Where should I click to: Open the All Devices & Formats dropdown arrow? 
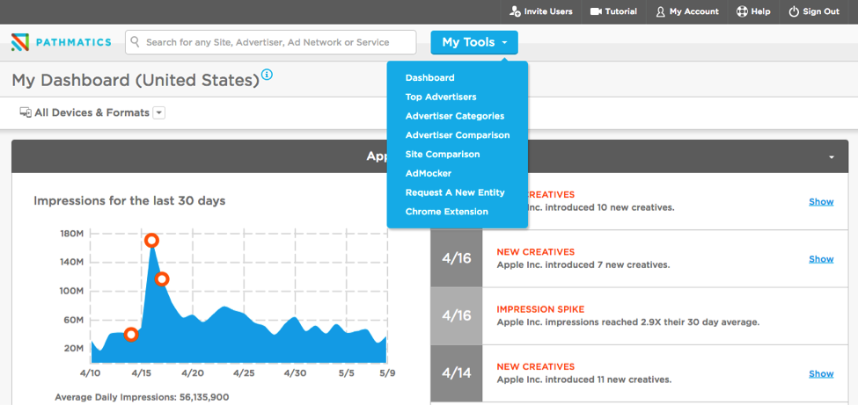(158, 112)
